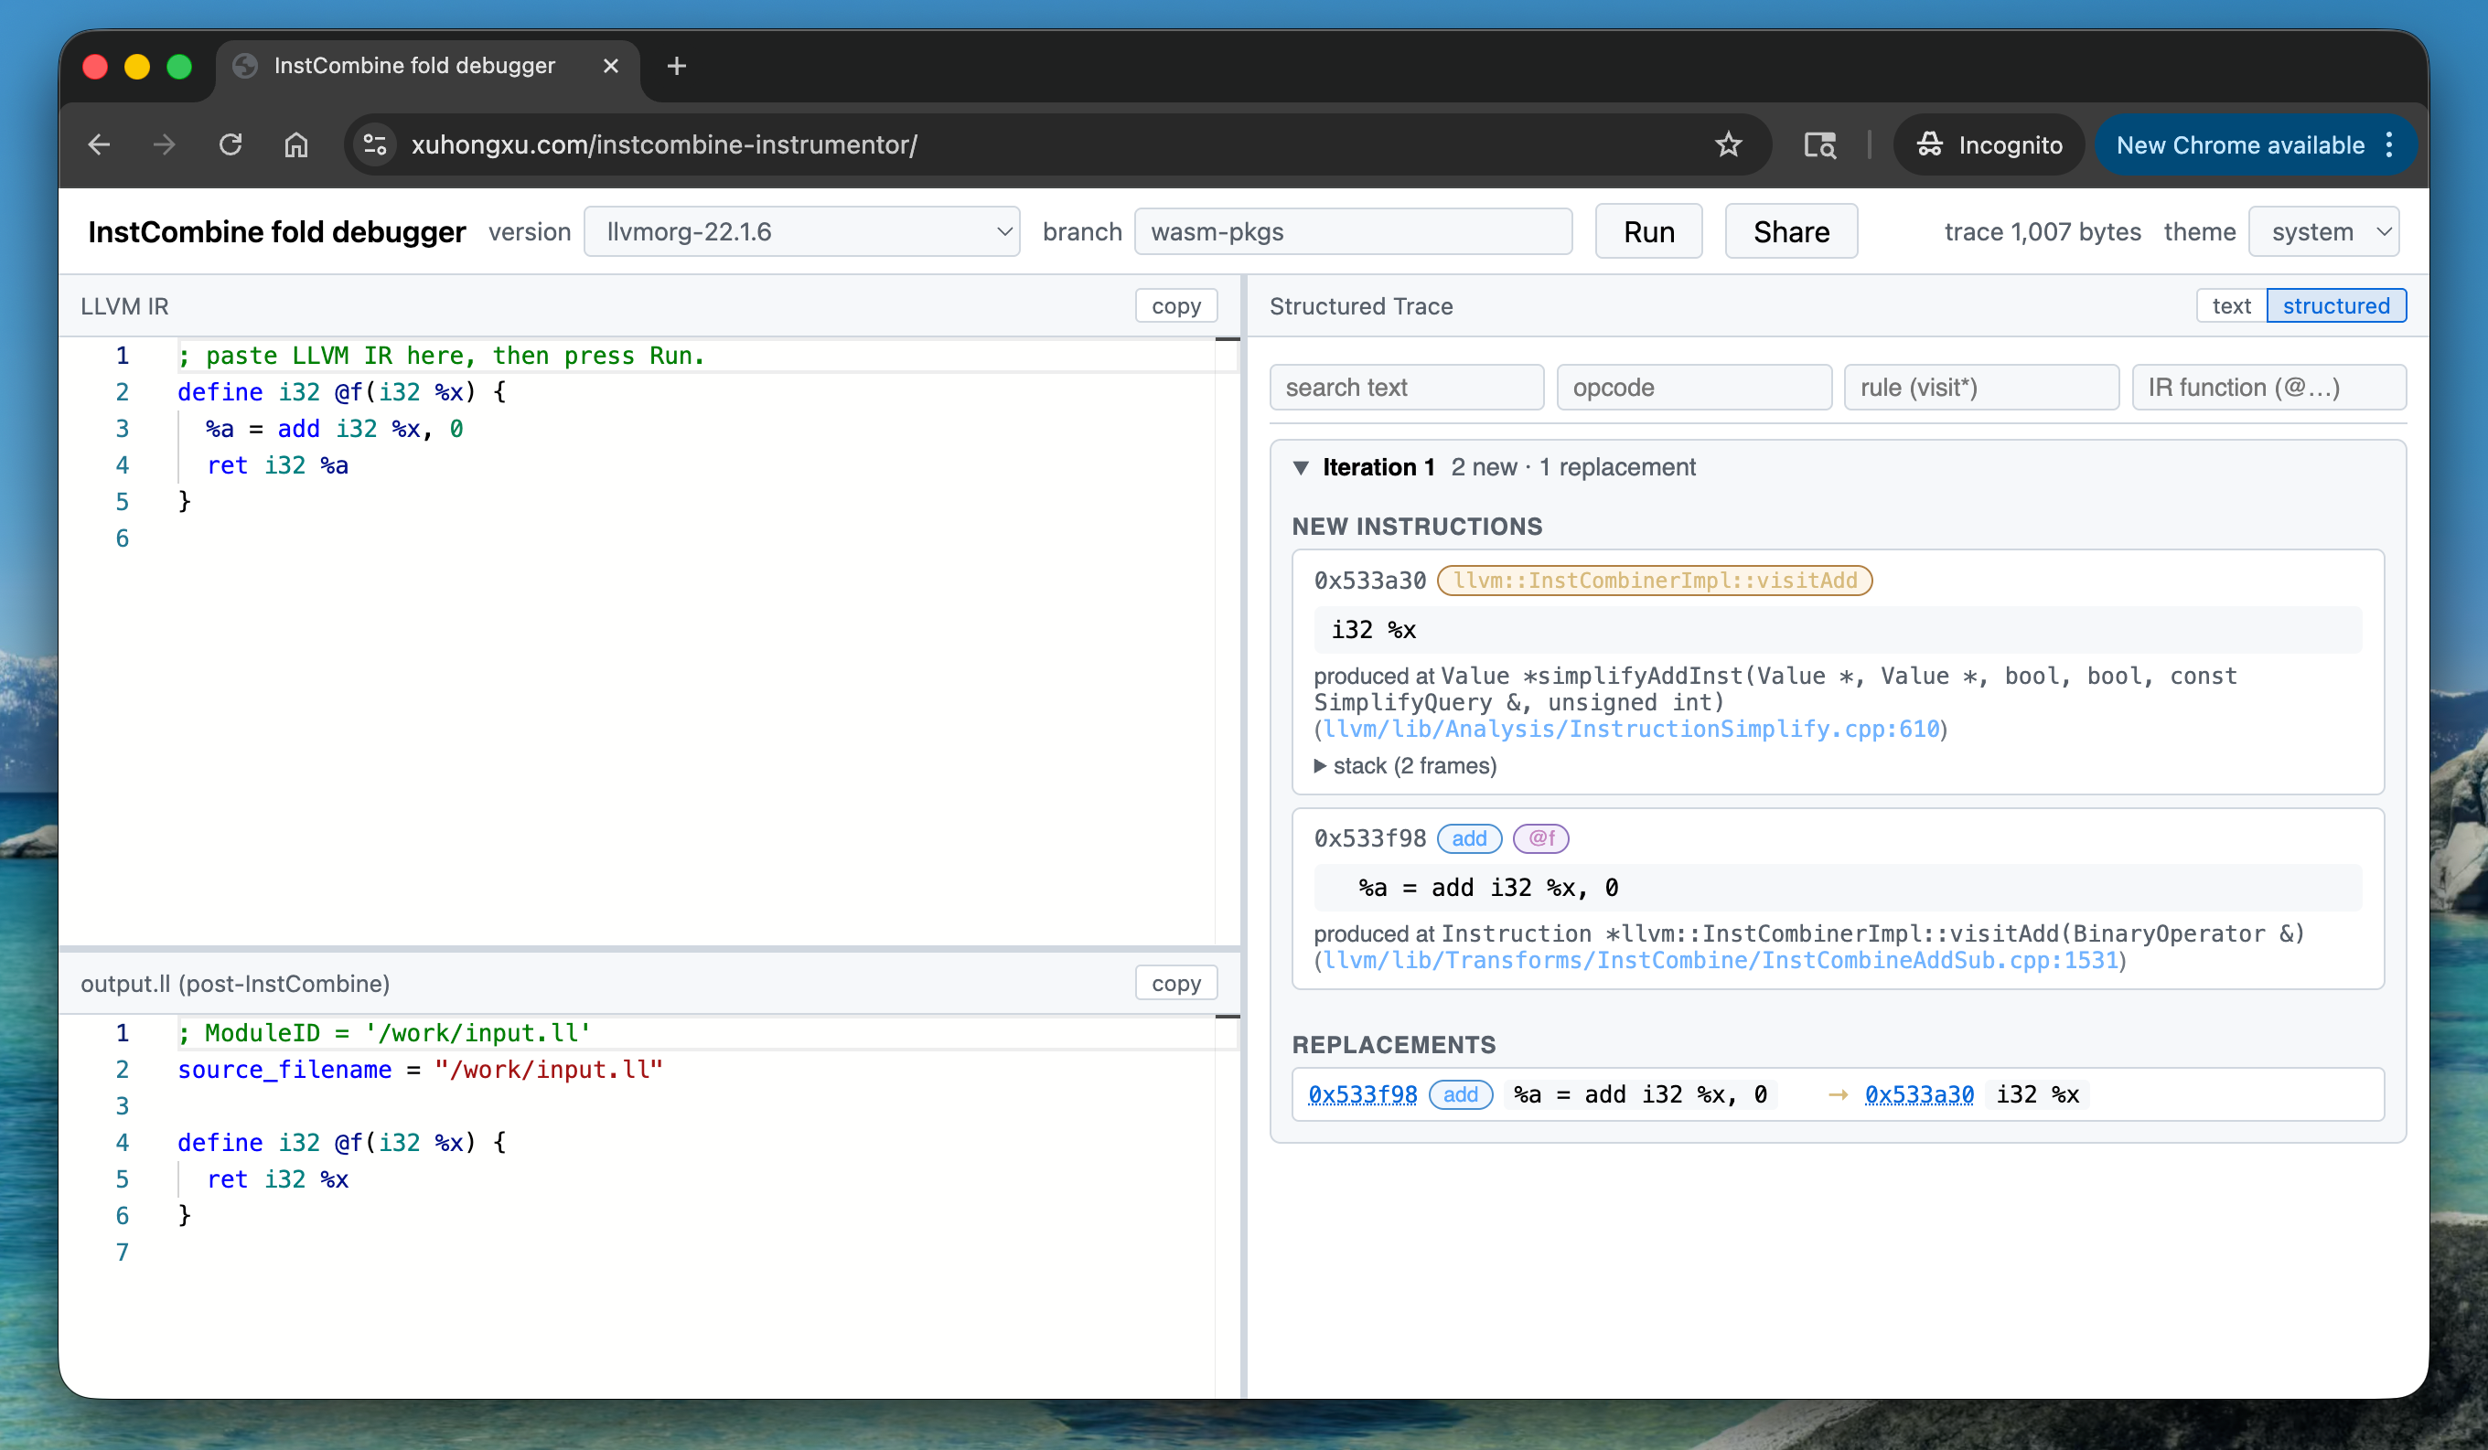Click the opcode filter field

(x=1693, y=387)
